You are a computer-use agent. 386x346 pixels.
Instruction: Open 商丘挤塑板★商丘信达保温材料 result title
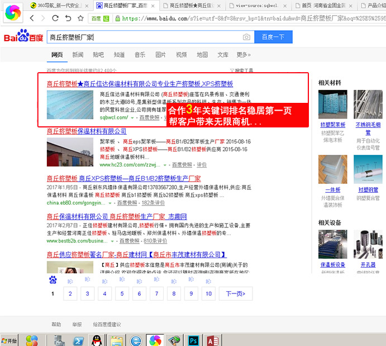(140, 84)
